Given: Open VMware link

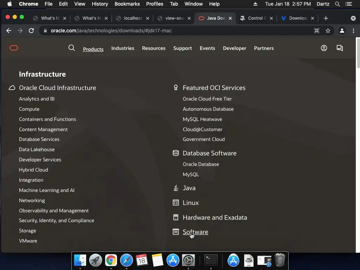Looking at the screenshot, I should [x=28, y=241].
